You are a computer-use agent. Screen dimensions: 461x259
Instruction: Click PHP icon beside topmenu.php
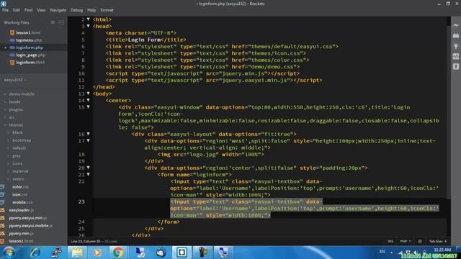(12, 40)
